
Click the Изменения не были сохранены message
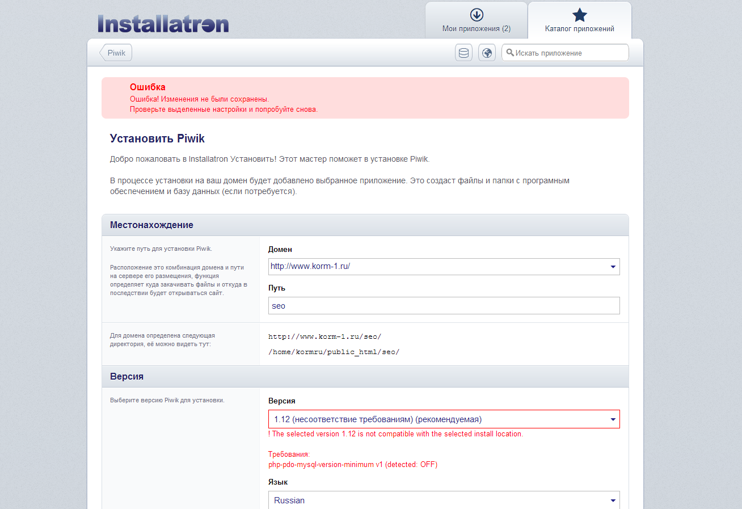(199, 99)
